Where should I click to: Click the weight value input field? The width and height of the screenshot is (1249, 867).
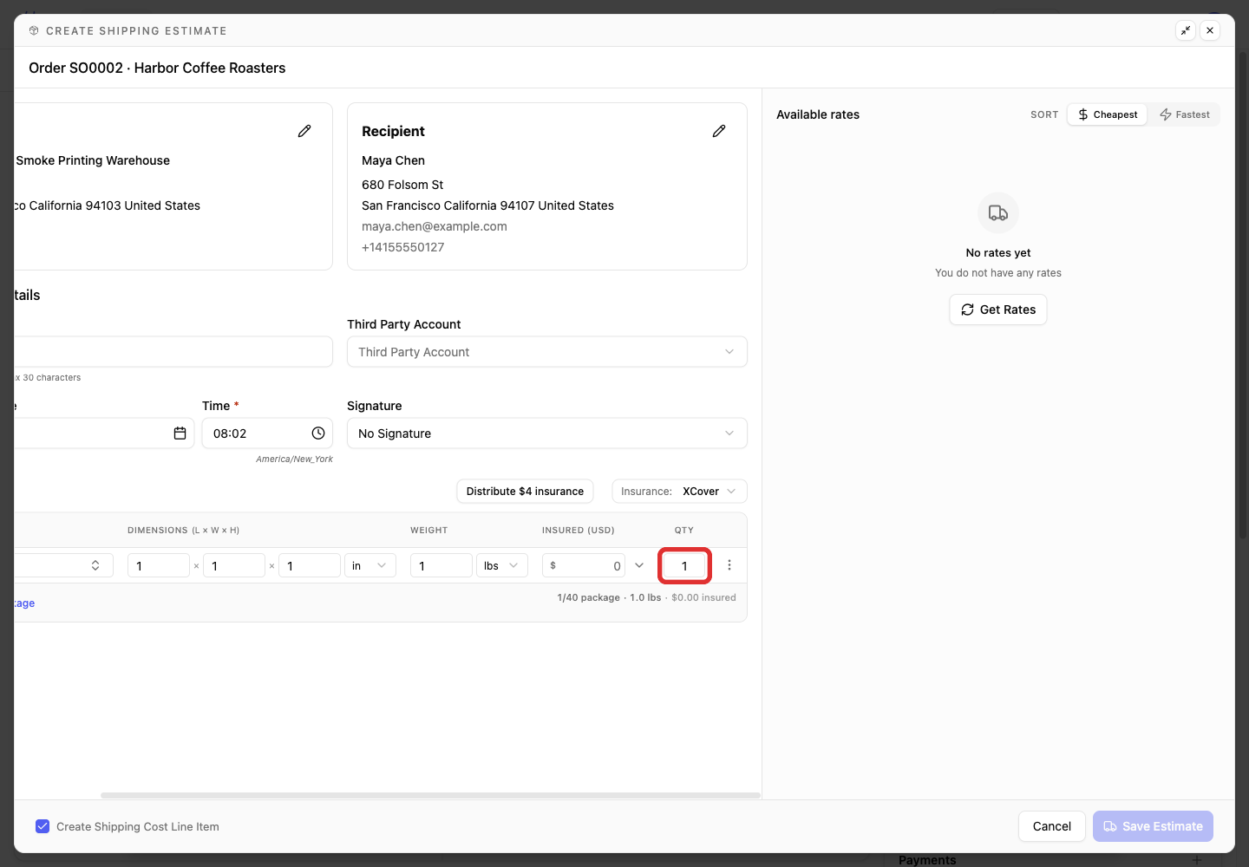click(x=441, y=565)
